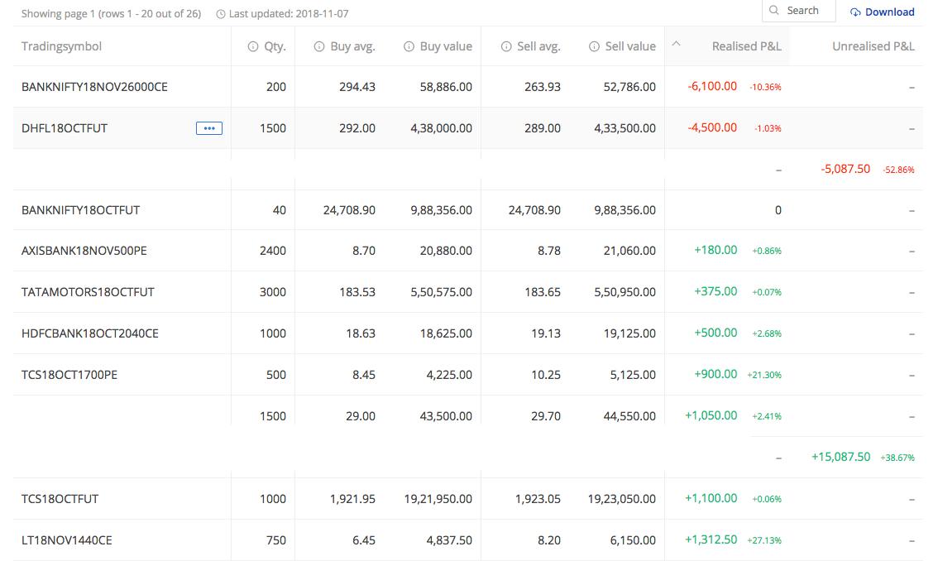938x561 pixels.
Task: Click buy value 4,38,000.00
Action: pos(441,128)
